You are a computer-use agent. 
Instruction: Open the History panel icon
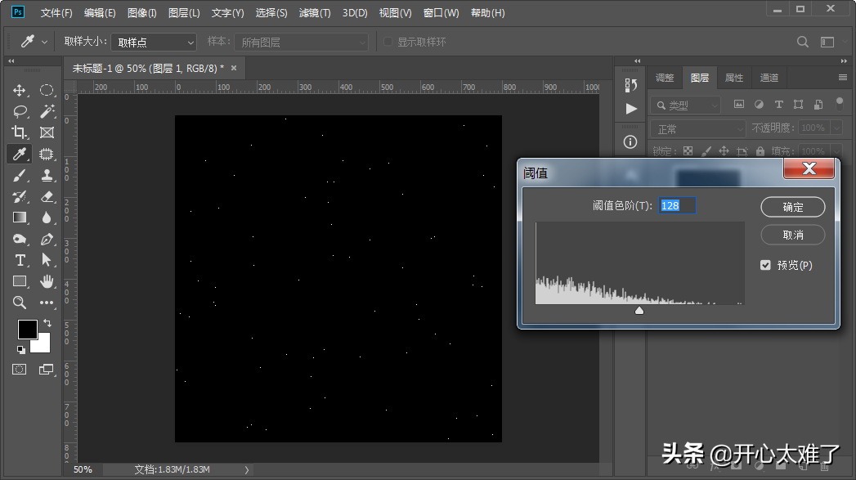pos(630,85)
